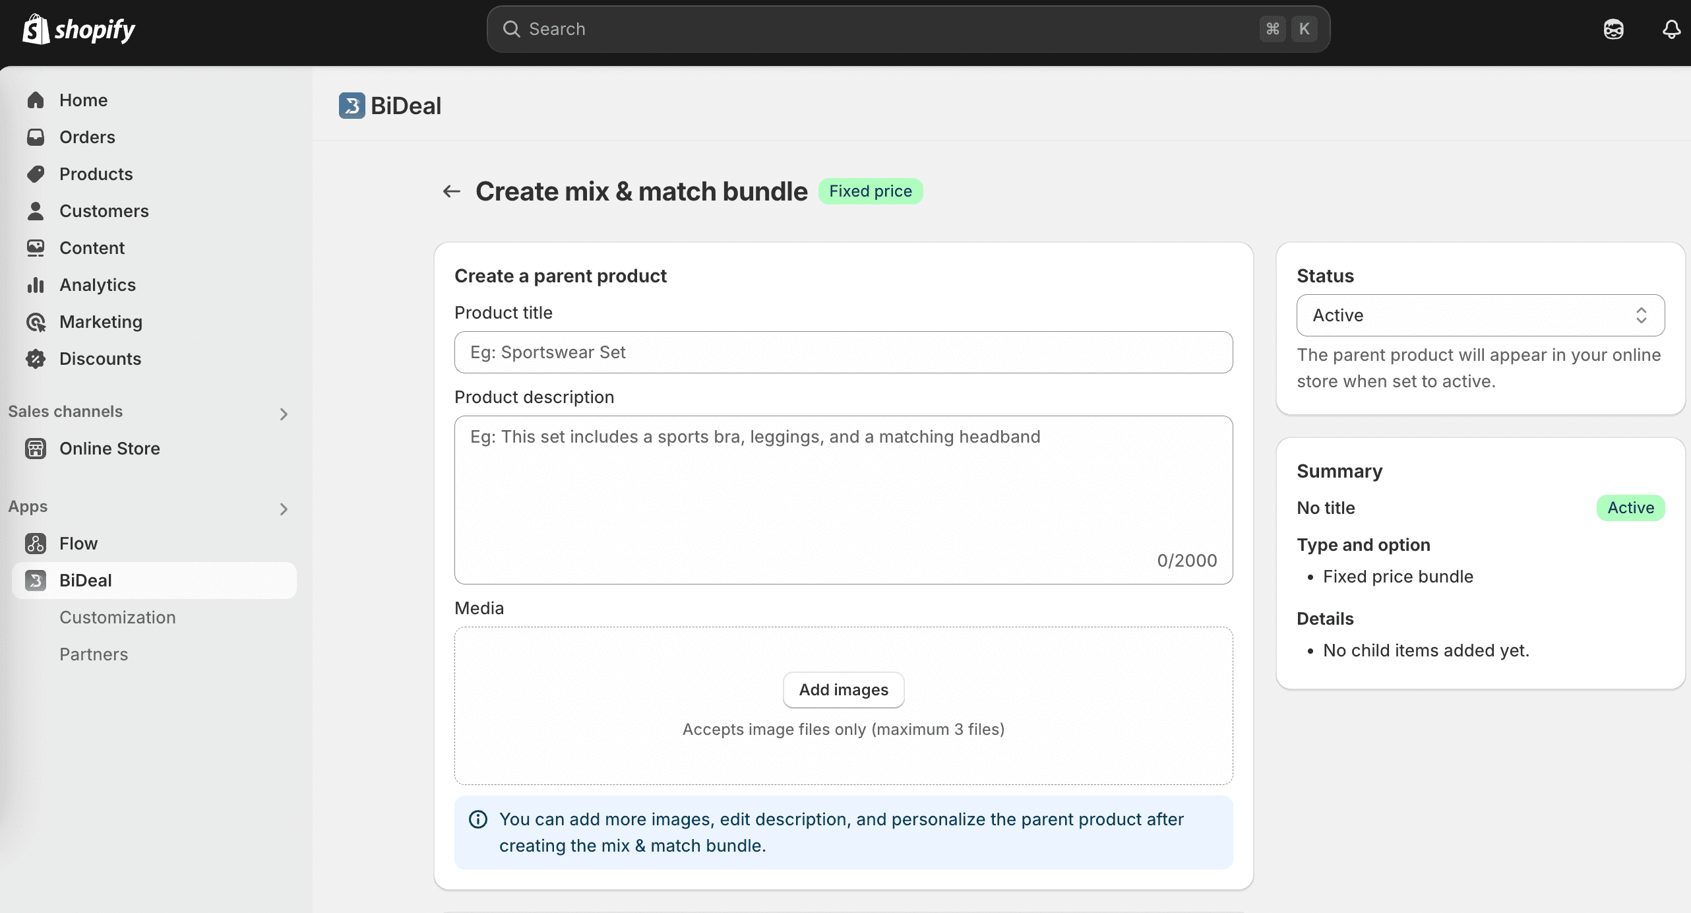Screen dimensions: 1691x913
Task: Click the Content image icon
Action: click(x=36, y=247)
